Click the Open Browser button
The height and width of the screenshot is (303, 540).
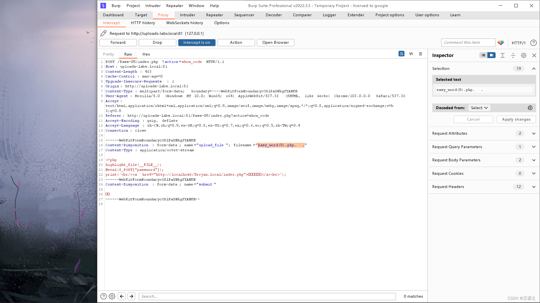[x=275, y=42]
